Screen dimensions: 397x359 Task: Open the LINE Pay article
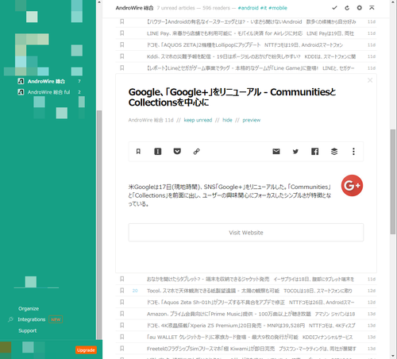(x=246, y=33)
